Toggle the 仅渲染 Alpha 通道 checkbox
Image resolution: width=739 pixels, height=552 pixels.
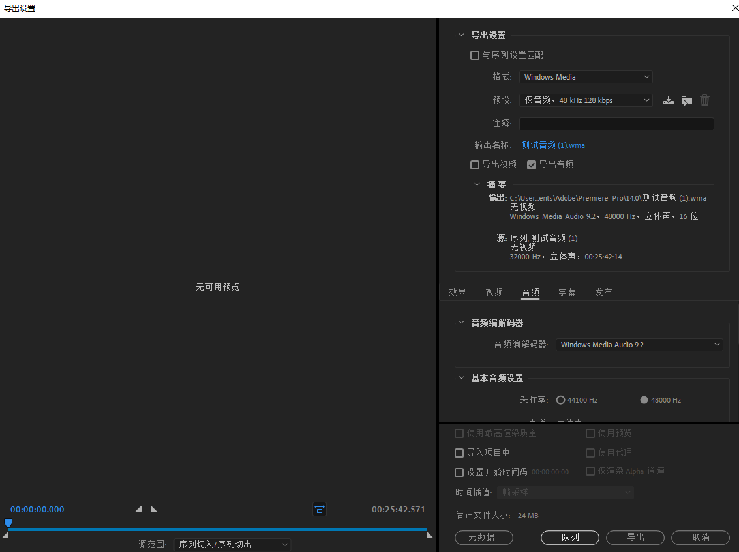[590, 471]
